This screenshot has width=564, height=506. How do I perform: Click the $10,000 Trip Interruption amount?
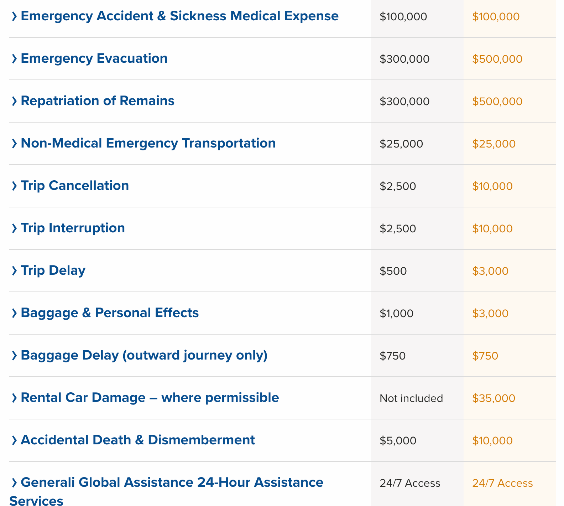(x=492, y=228)
